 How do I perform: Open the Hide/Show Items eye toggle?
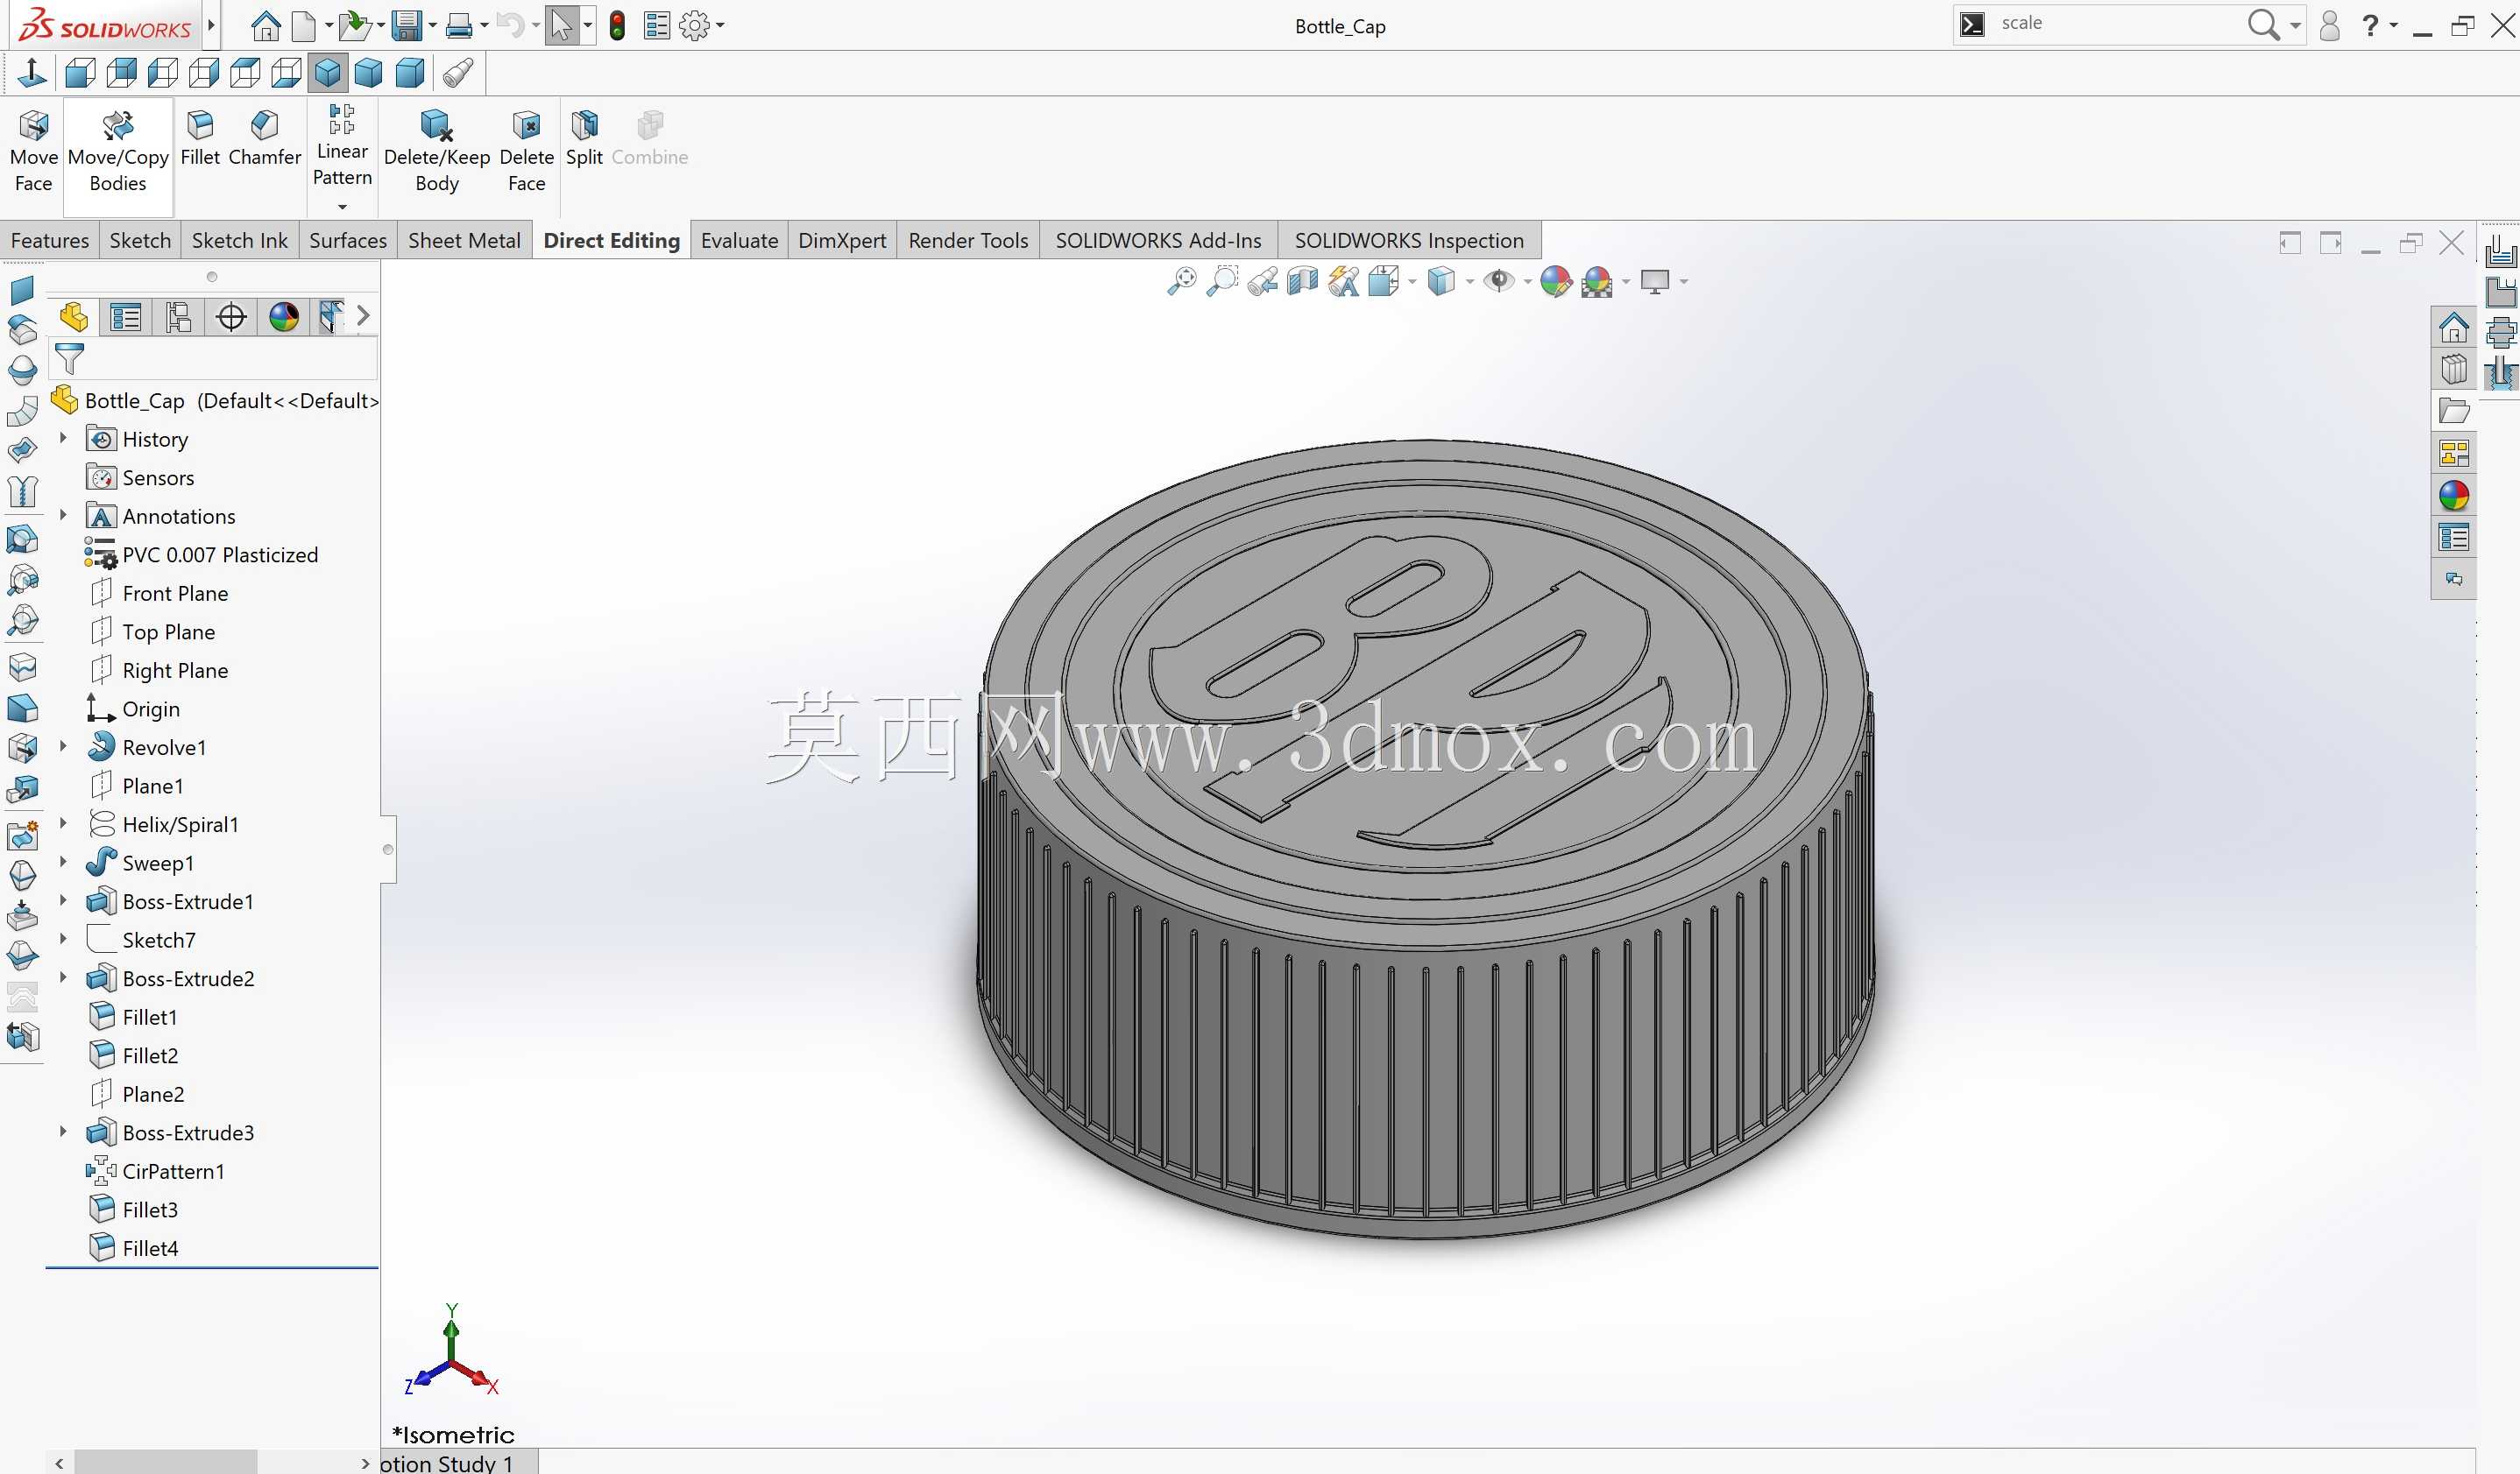coord(1498,282)
